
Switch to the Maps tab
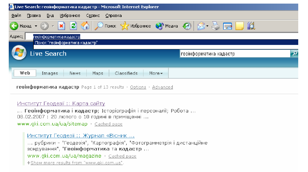98,73
